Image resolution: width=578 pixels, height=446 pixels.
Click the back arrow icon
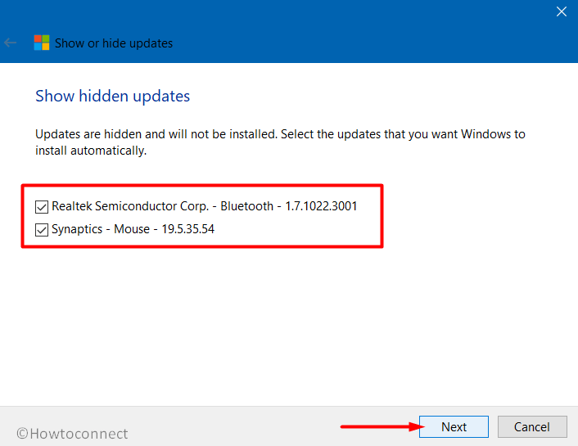(x=11, y=43)
